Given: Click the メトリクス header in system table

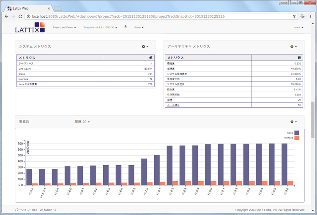Looking at the screenshot, I should 27,58.
